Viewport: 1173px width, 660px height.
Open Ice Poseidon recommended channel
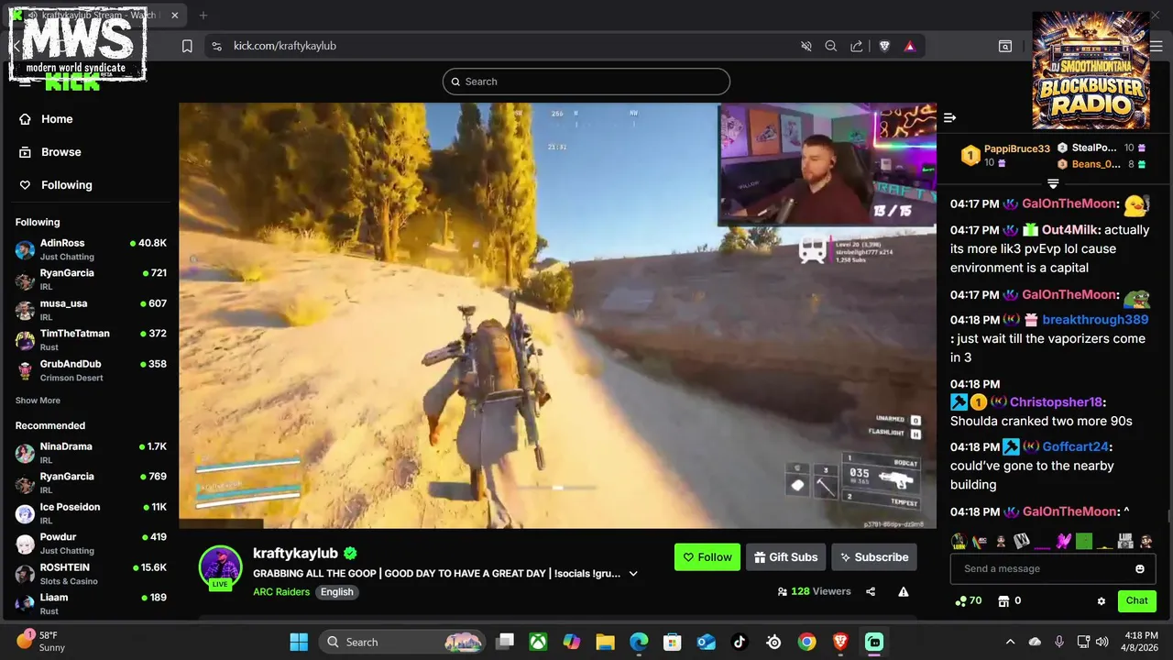pos(91,513)
